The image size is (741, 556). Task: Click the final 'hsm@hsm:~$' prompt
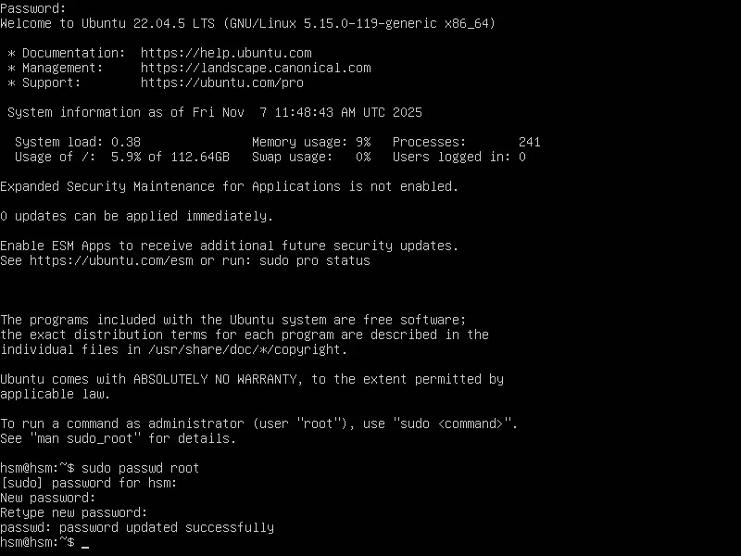37,542
